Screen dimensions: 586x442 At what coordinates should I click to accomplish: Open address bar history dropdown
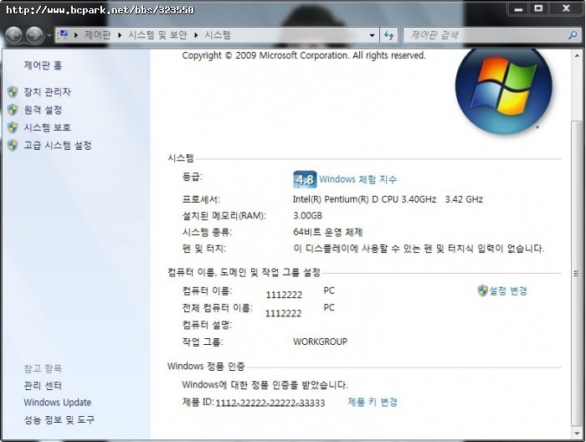click(x=372, y=35)
